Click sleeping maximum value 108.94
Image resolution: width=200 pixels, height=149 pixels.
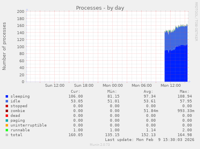click(185, 96)
